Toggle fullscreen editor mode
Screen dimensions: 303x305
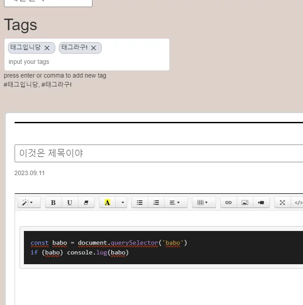[x=282, y=203]
